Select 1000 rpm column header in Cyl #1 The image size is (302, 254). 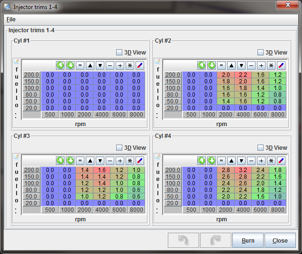click(x=67, y=115)
